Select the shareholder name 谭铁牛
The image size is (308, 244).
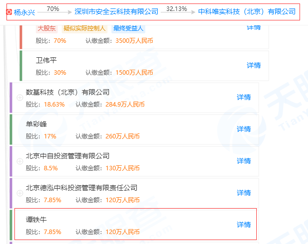click(36, 220)
